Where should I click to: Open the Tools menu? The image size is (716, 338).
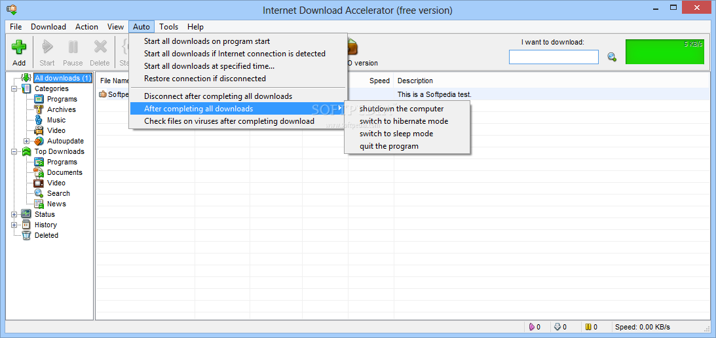pyautogui.click(x=169, y=27)
